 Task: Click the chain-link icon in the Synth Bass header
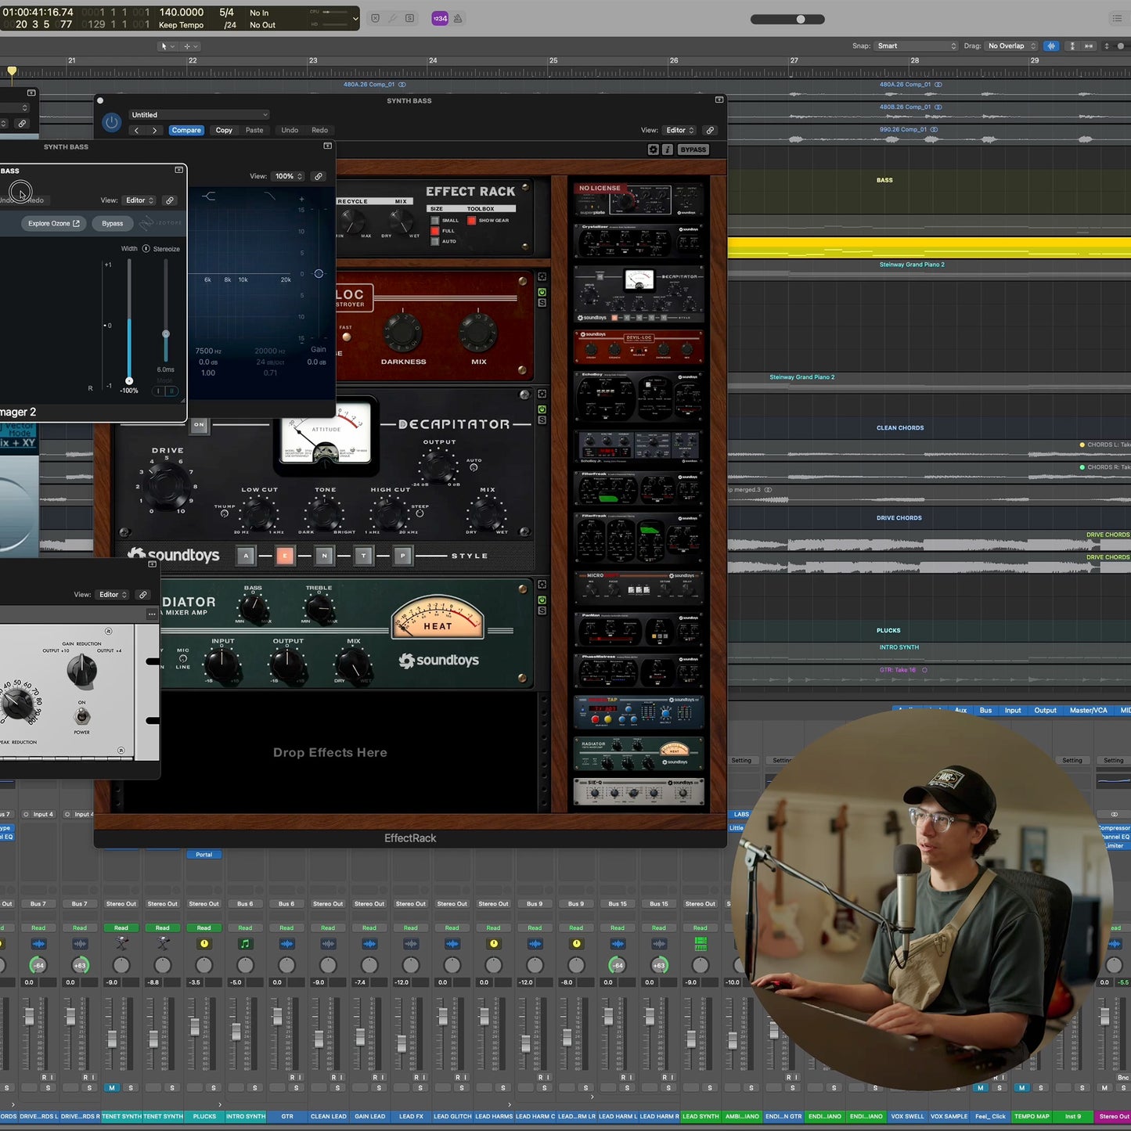click(x=710, y=130)
